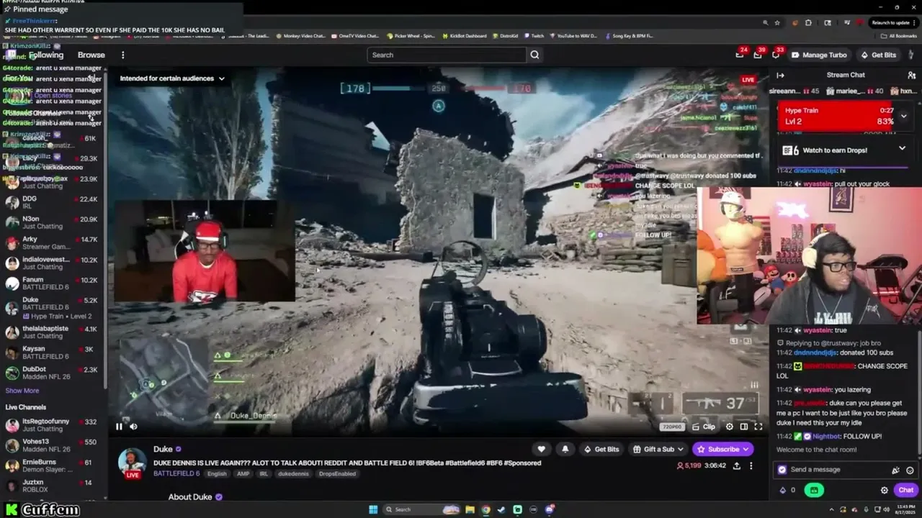Open chat settings gear icon
The width and height of the screenshot is (922, 518).
click(885, 490)
